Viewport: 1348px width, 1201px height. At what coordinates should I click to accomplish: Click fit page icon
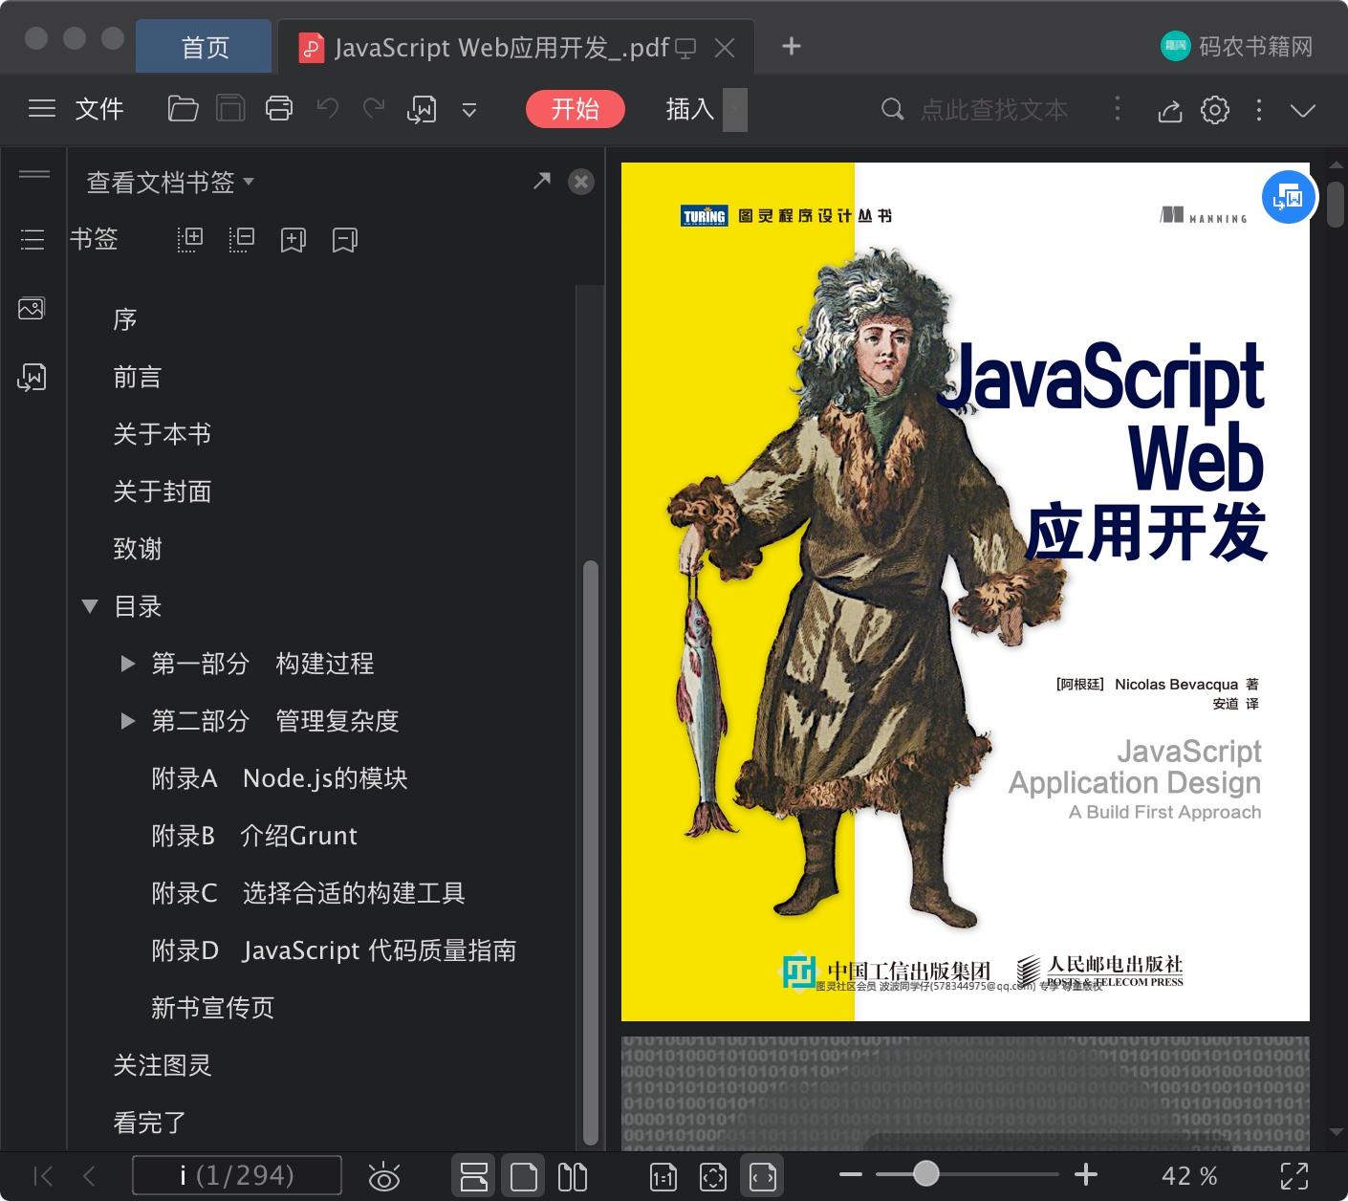coord(713,1177)
